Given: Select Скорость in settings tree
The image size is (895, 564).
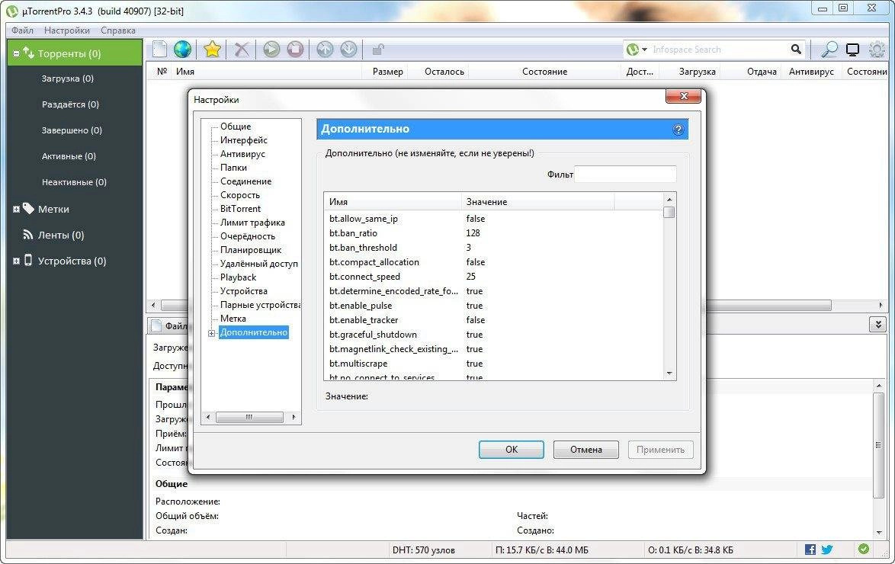Looking at the screenshot, I should [x=239, y=194].
